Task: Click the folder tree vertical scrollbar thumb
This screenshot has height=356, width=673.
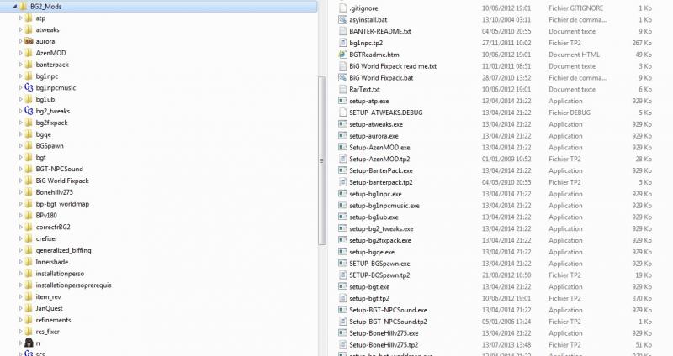Action: pyautogui.click(x=322, y=160)
